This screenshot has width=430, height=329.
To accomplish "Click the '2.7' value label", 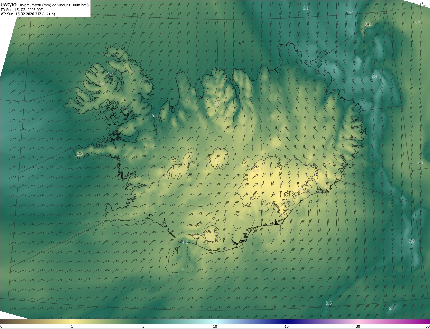I will [x=102, y=83].
